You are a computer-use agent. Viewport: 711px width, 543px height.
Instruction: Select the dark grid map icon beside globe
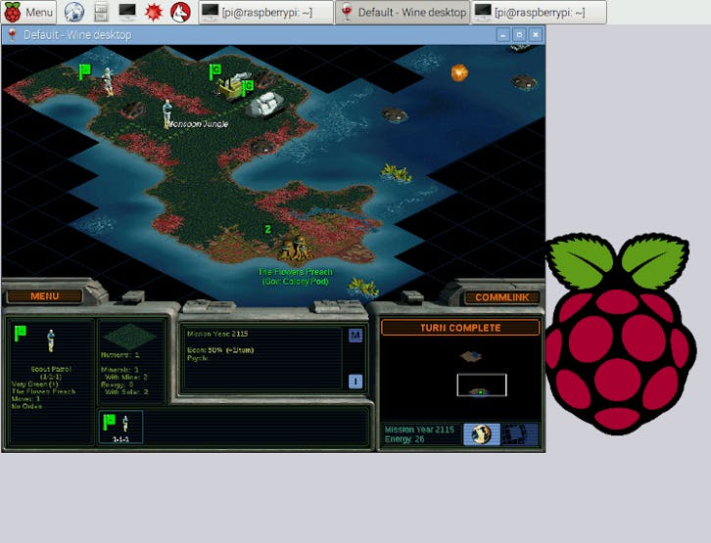tap(520, 433)
